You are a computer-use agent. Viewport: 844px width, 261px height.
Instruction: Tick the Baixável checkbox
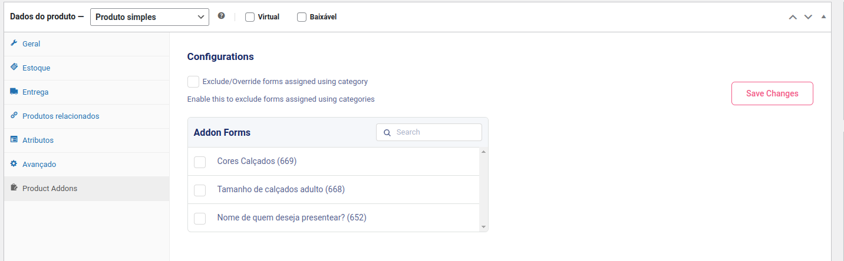(x=302, y=17)
